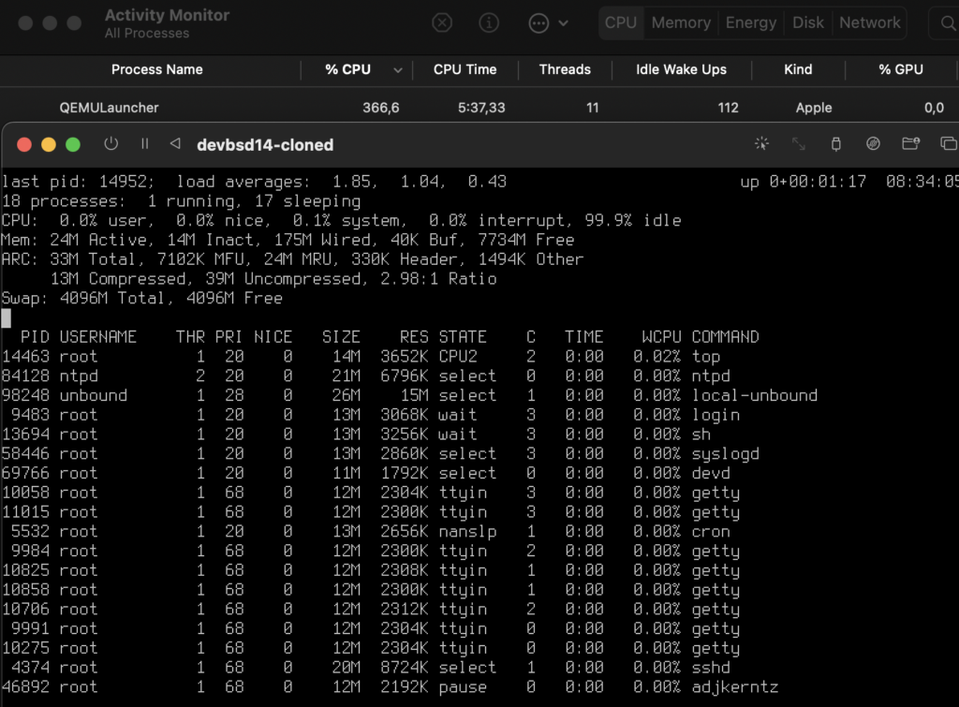This screenshot has height=707, width=959.
Task: Sort by the % GPU column
Action: (900, 69)
